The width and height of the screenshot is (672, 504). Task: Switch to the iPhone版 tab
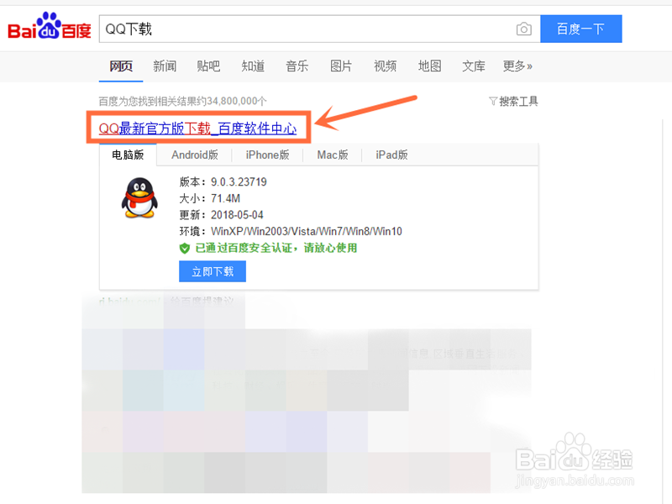[267, 155]
